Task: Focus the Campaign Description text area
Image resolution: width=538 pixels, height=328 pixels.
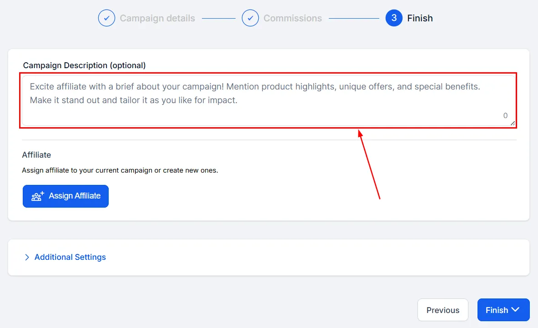Action: (268, 100)
